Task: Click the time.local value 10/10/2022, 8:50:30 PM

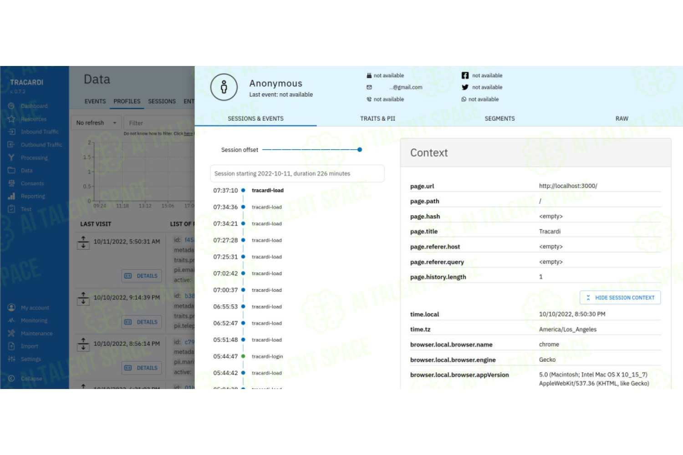Action: pos(572,314)
